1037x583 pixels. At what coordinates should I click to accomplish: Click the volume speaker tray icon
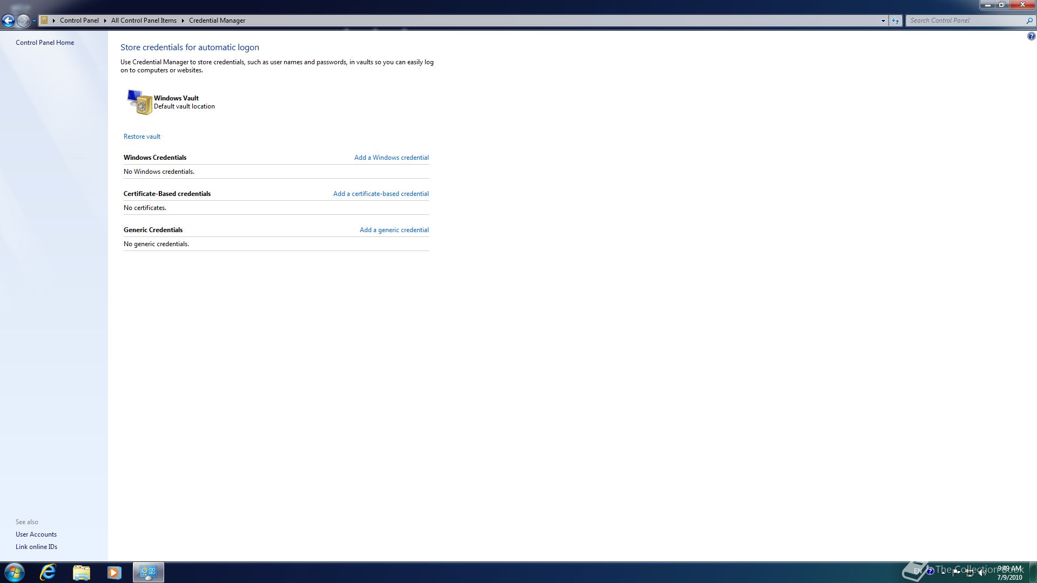point(982,573)
